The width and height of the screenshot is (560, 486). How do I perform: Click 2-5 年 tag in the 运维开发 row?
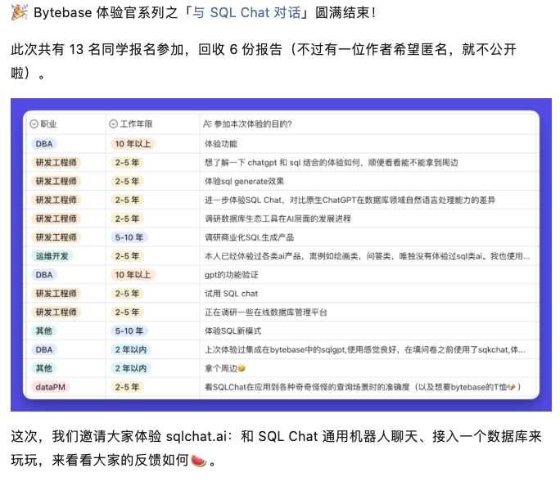[x=127, y=256]
